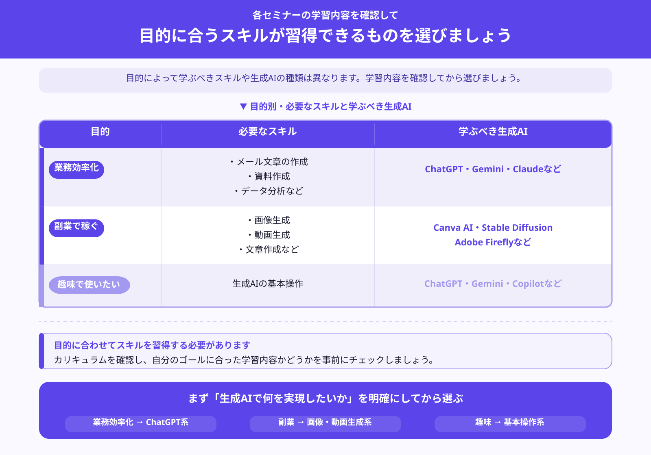The width and height of the screenshot is (651, 455).
Task: Click the intro sentence starting 目的によって学ぶべきスキル
Action: point(324,78)
